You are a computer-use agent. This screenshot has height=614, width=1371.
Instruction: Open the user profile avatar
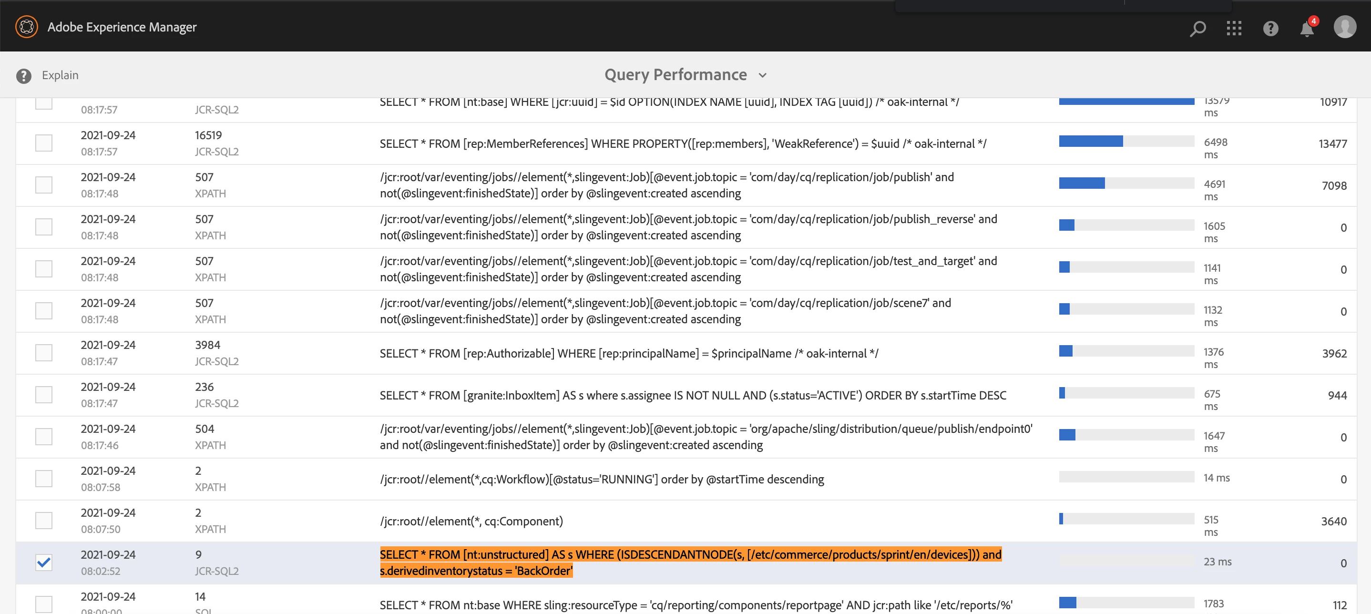(1344, 27)
